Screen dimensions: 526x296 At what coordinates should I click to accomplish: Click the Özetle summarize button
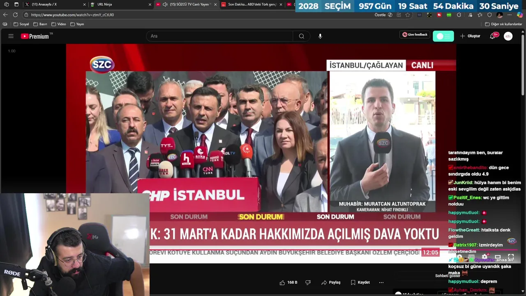383,15
